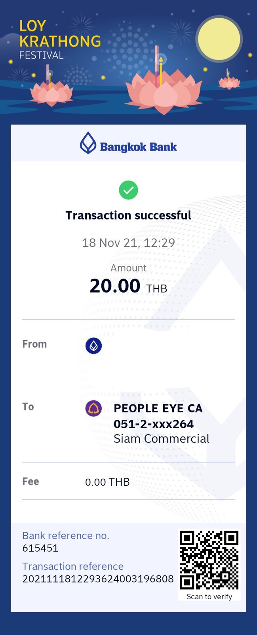Click the purple Siam Commercial bank icon

[x=93, y=408]
